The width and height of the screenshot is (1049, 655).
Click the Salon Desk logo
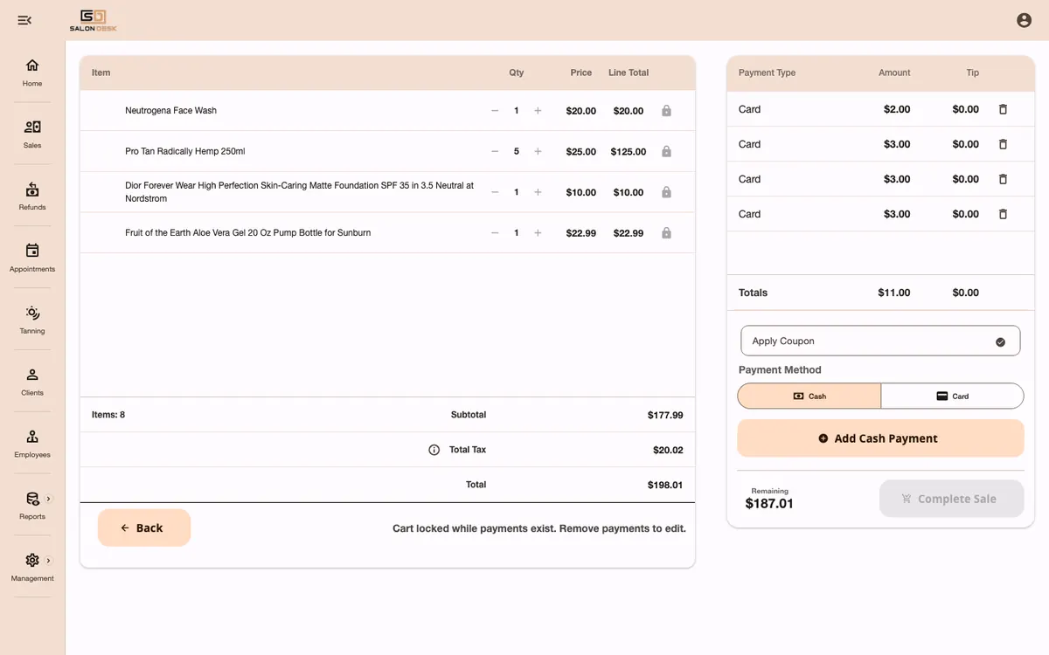coord(94,20)
